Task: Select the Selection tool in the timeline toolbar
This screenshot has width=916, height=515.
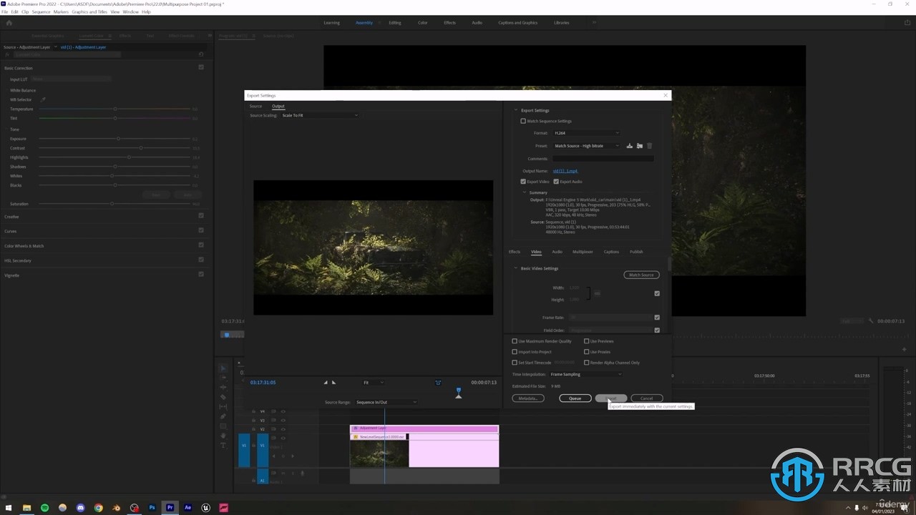Action: (x=223, y=368)
